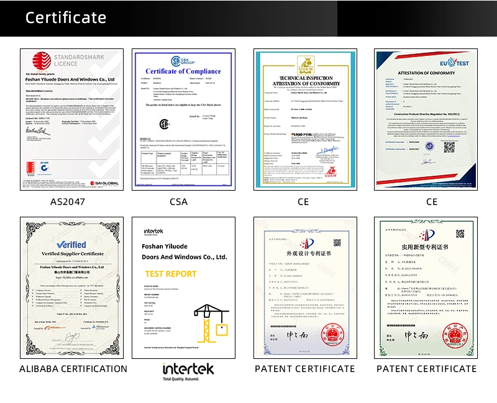
Task: Click the AS2047 caption
Action: coord(68,202)
